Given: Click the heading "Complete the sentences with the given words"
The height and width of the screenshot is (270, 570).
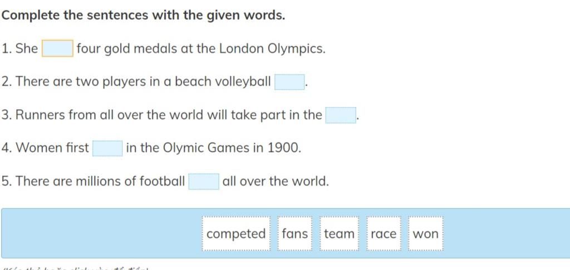Looking at the screenshot, I should (x=143, y=15).
